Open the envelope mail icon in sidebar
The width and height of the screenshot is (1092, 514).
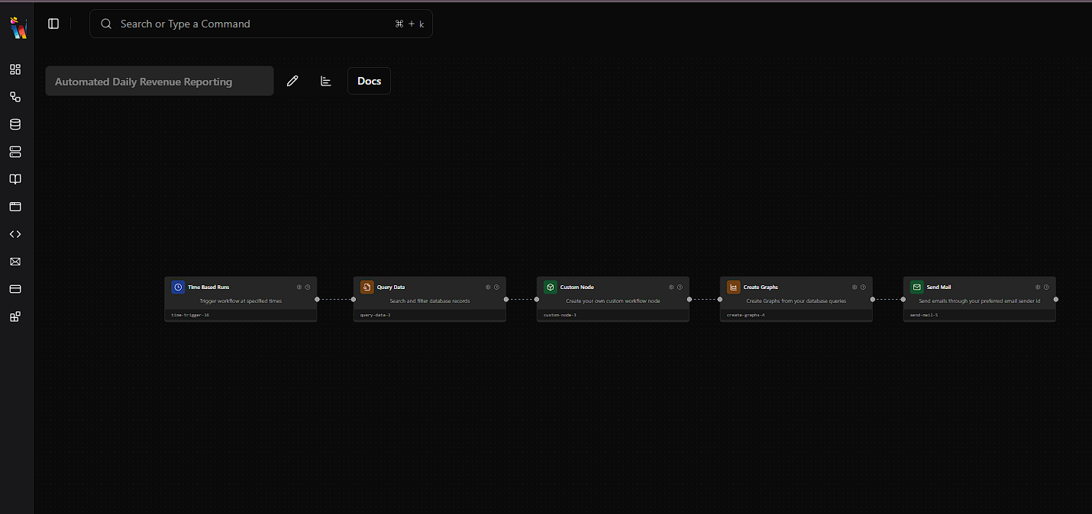click(x=15, y=262)
